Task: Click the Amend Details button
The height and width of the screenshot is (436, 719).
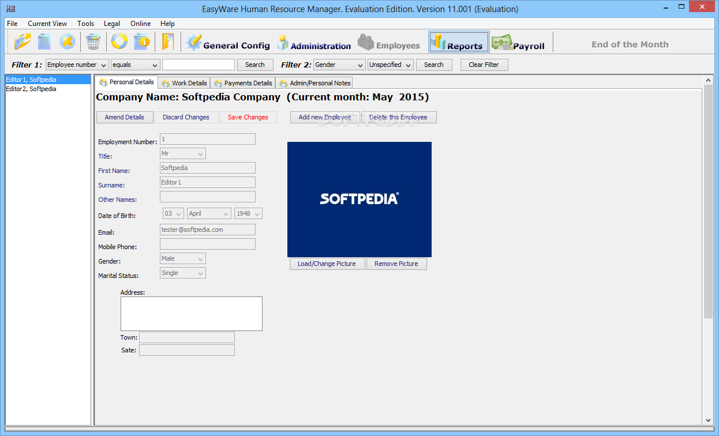Action: coord(125,117)
